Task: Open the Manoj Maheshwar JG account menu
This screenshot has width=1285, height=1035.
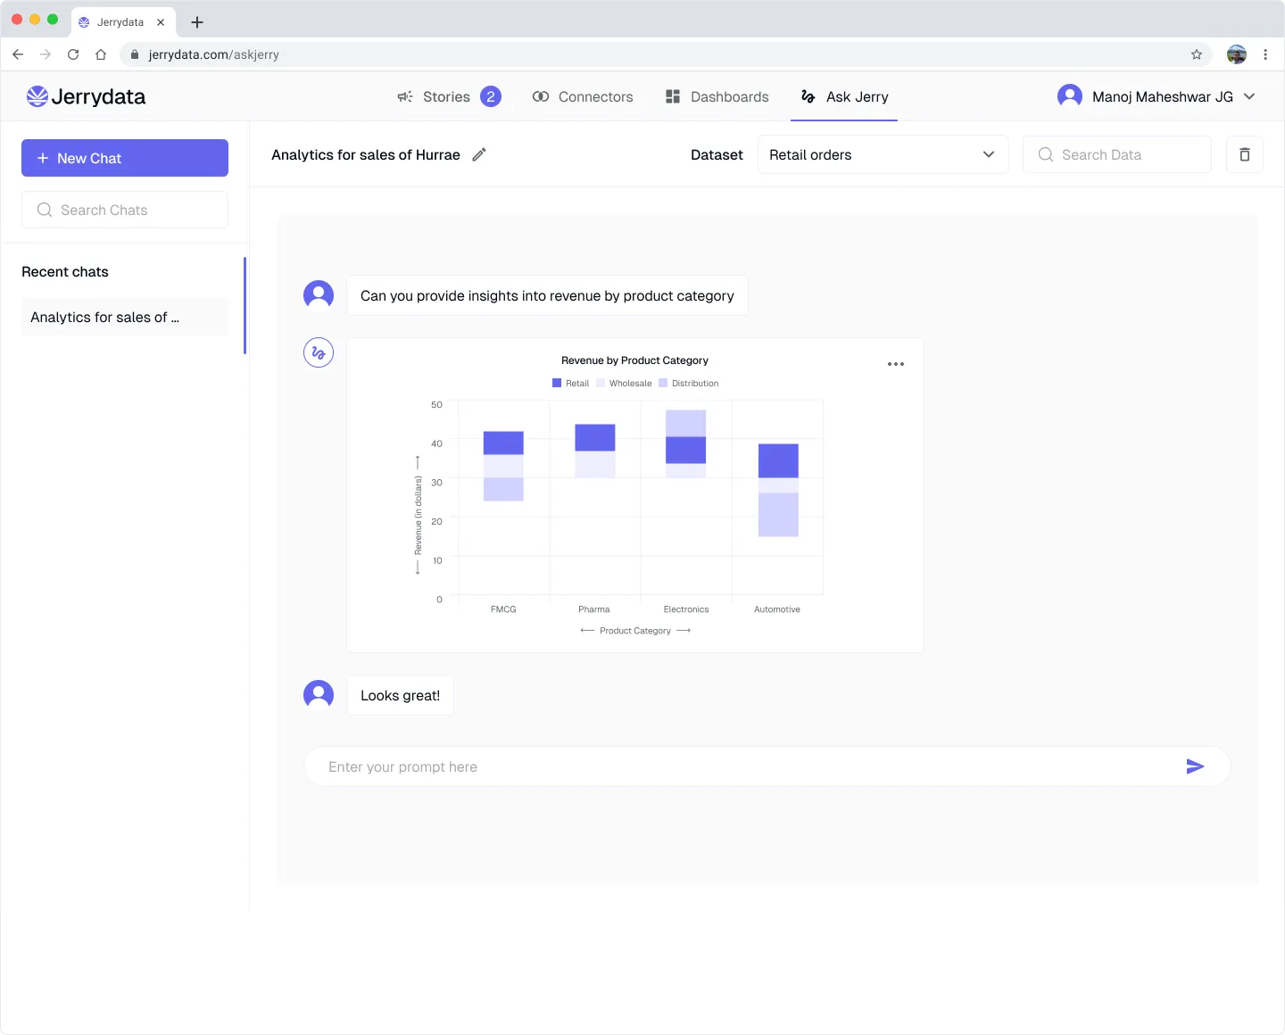Action: coord(1156,96)
